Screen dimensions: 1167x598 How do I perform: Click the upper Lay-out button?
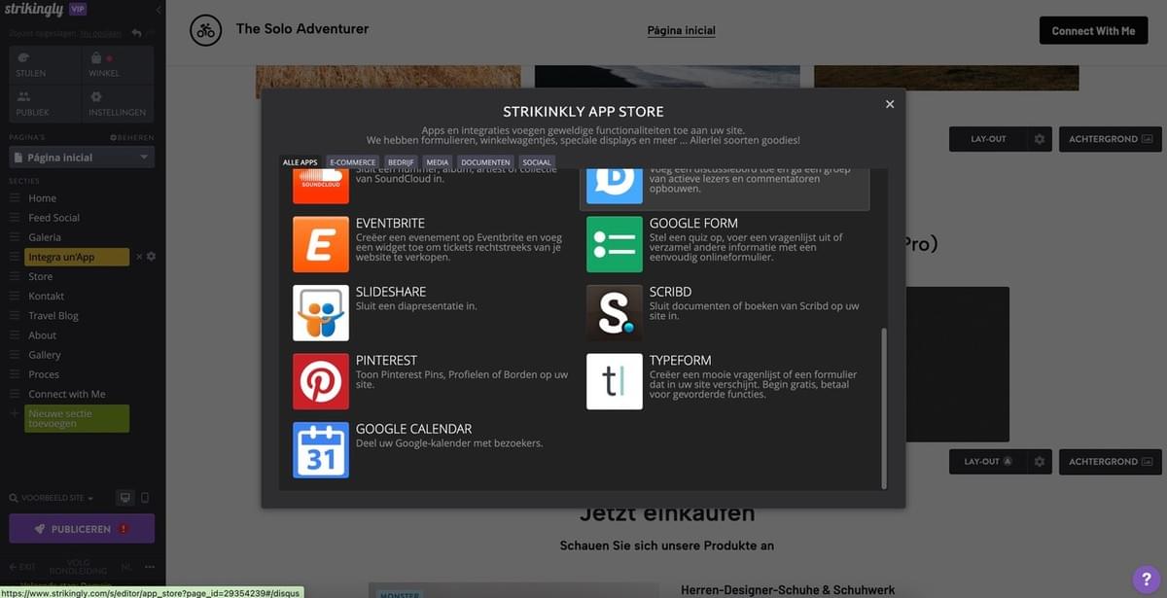coord(988,139)
